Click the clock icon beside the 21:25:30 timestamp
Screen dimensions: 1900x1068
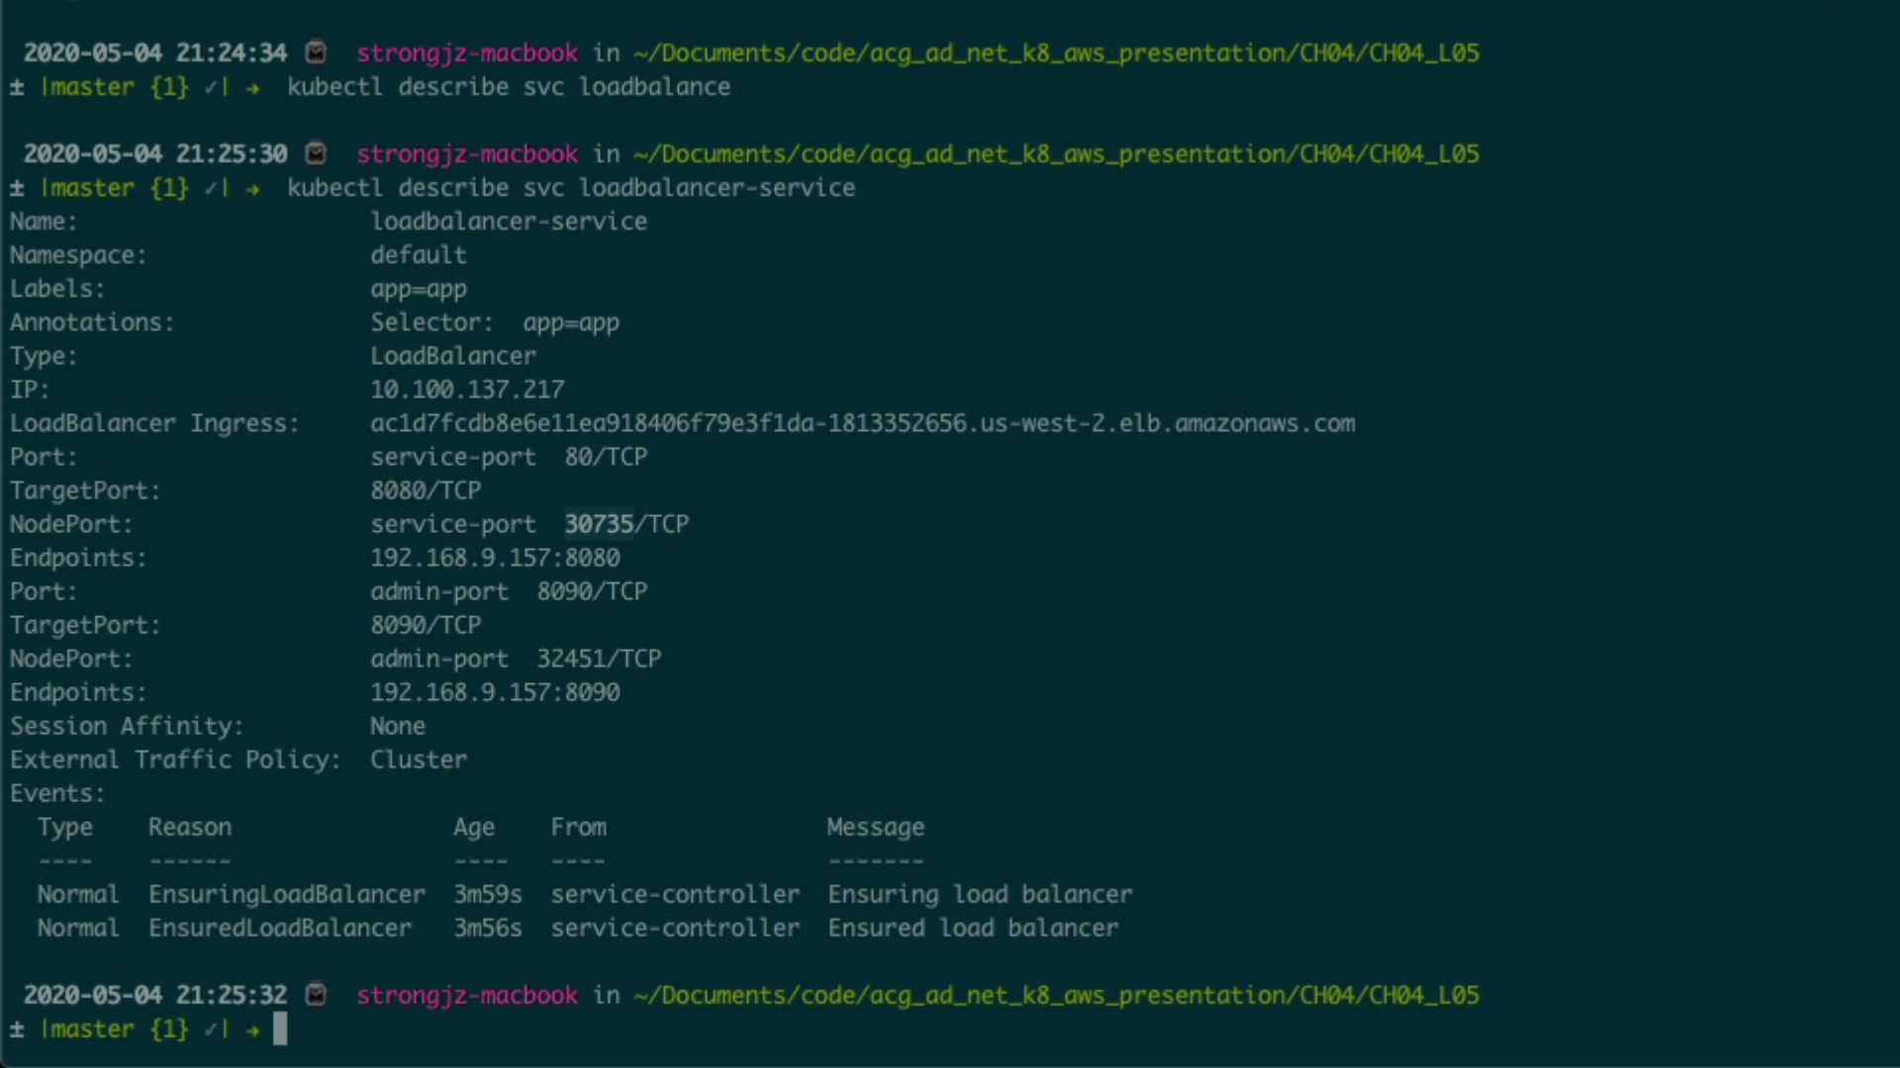point(316,153)
